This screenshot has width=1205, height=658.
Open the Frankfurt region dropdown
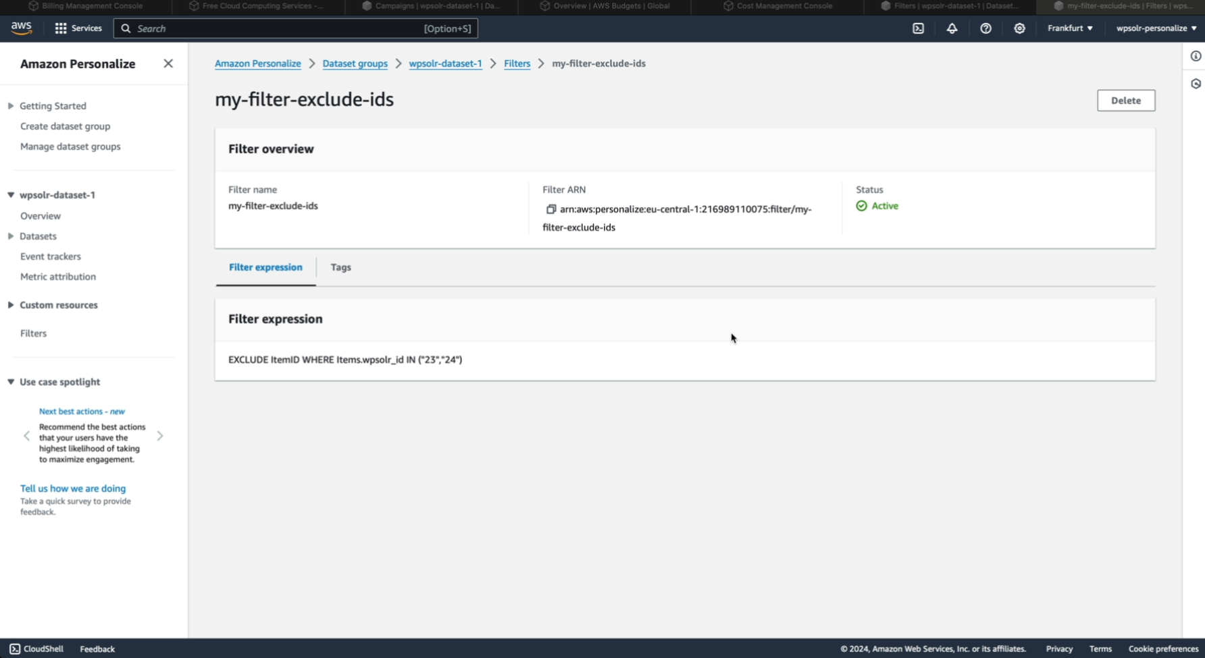click(1070, 28)
